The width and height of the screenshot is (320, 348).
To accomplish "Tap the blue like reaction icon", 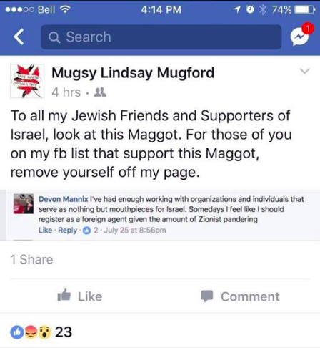I will 17,332.
